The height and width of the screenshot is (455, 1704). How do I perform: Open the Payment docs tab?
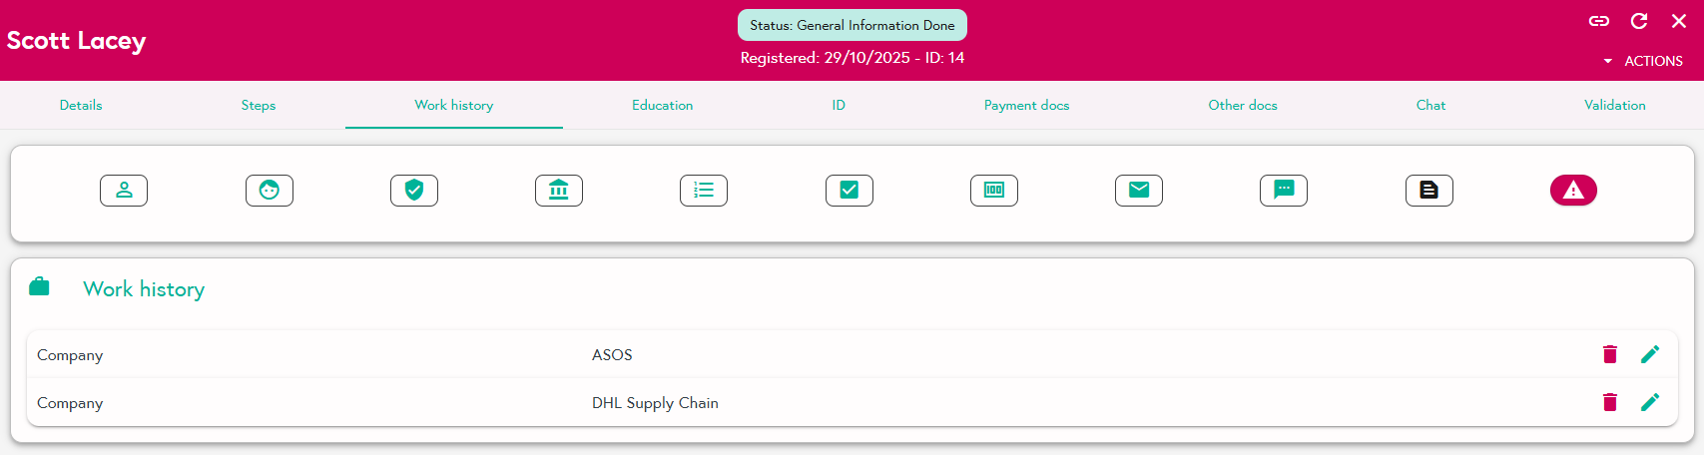pyautogui.click(x=1026, y=105)
